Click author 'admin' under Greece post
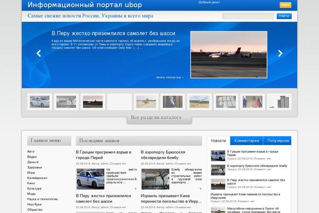Viewport: 319px width, 213px height. [105, 163]
